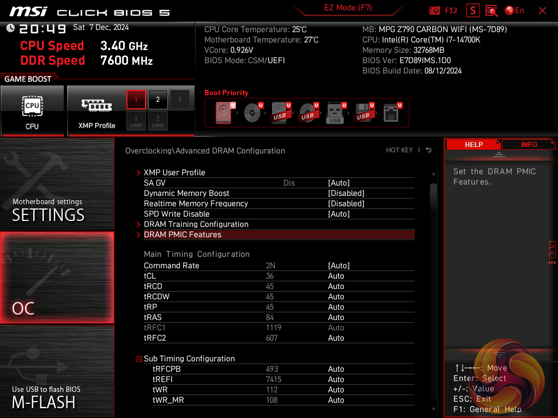Open the search magnifier icon
The image size is (558, 418).
tap(492, 10)
